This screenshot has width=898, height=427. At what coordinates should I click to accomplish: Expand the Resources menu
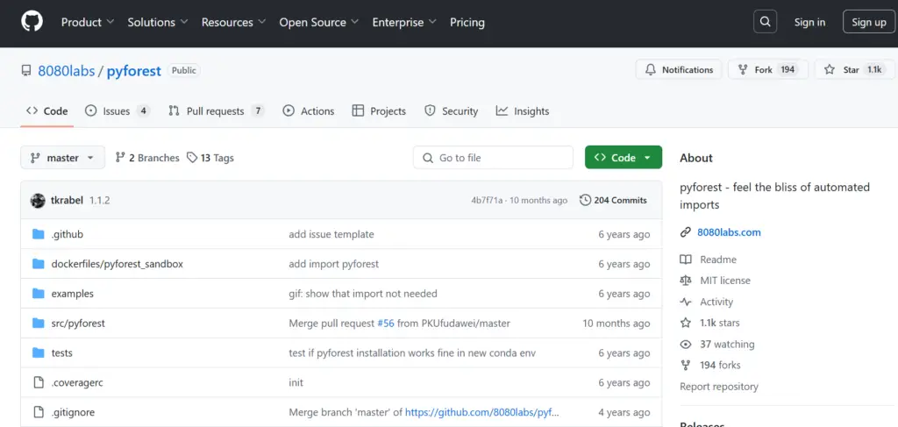(233, 22)
